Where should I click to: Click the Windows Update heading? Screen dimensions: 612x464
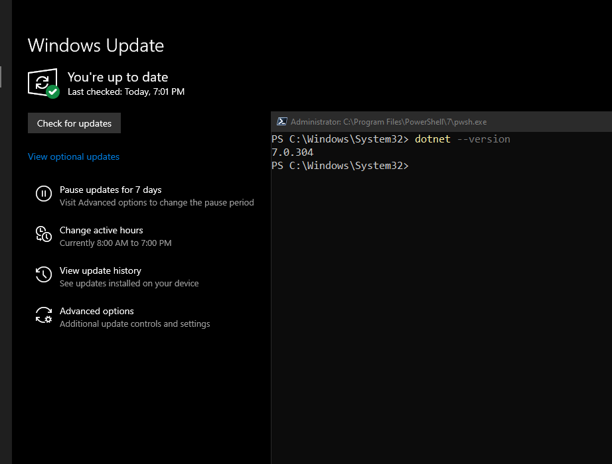96,46
